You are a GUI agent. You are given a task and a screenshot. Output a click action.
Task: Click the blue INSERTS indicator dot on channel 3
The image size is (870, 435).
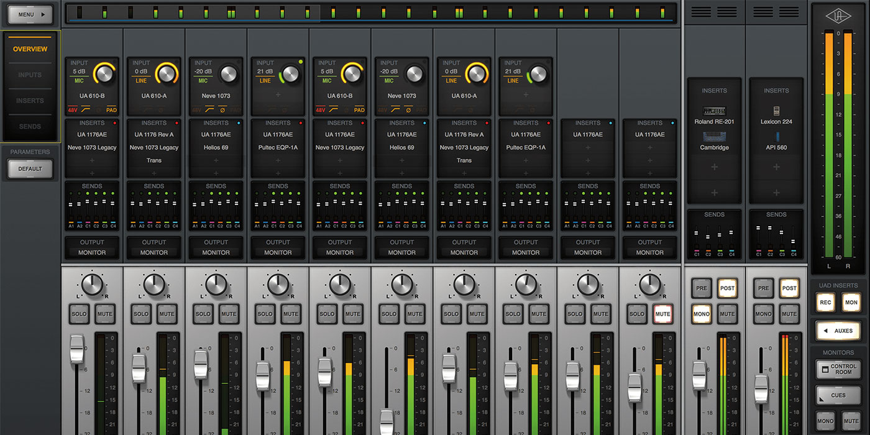[x=238, y=123]
